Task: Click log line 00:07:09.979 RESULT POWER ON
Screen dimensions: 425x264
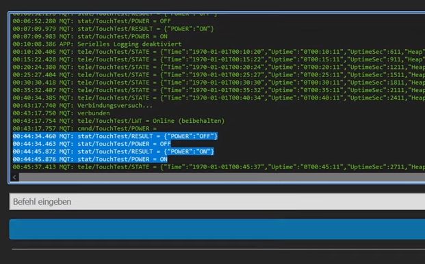Action: point(114,29)
